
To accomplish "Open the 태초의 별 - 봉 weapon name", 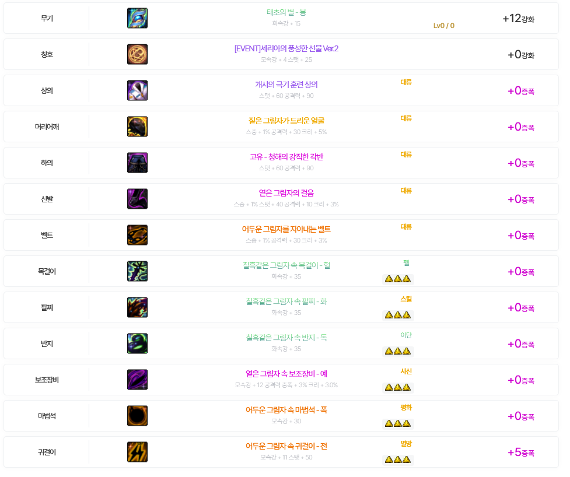I will (x=286, y=12).
